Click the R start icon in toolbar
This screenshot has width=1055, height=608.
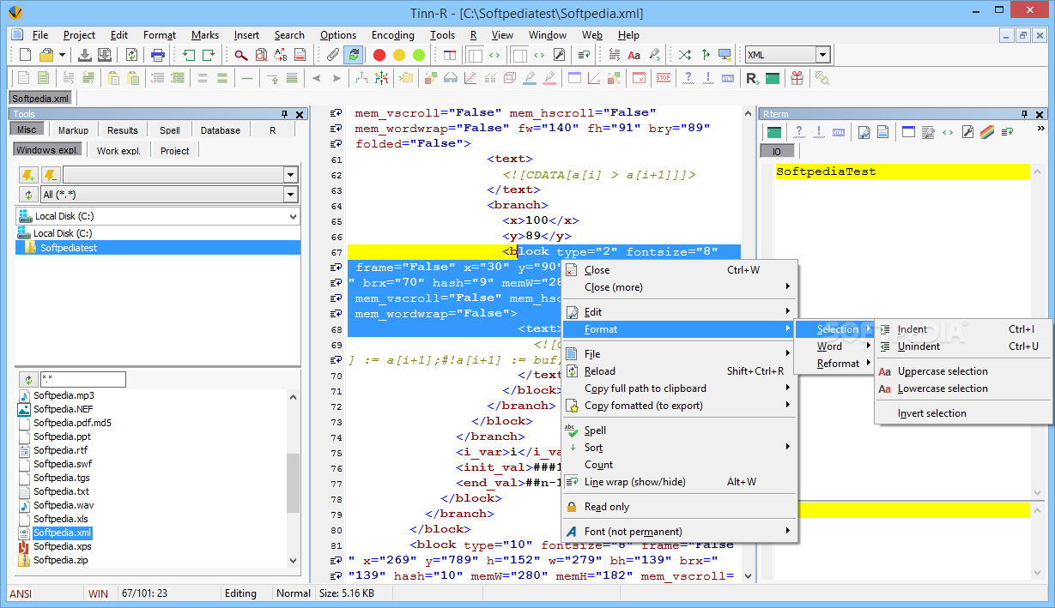752,78
